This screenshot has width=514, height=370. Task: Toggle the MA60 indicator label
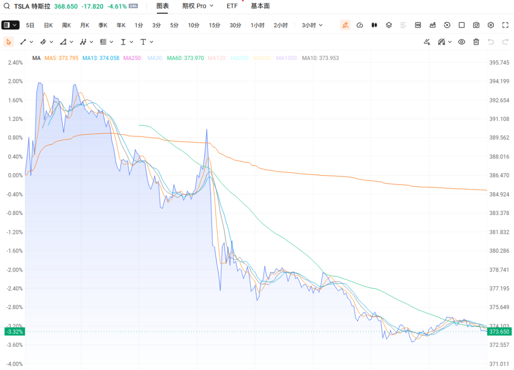(x=185, y=58)
